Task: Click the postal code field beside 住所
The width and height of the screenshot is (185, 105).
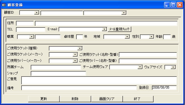Action: tap(25, 23)
